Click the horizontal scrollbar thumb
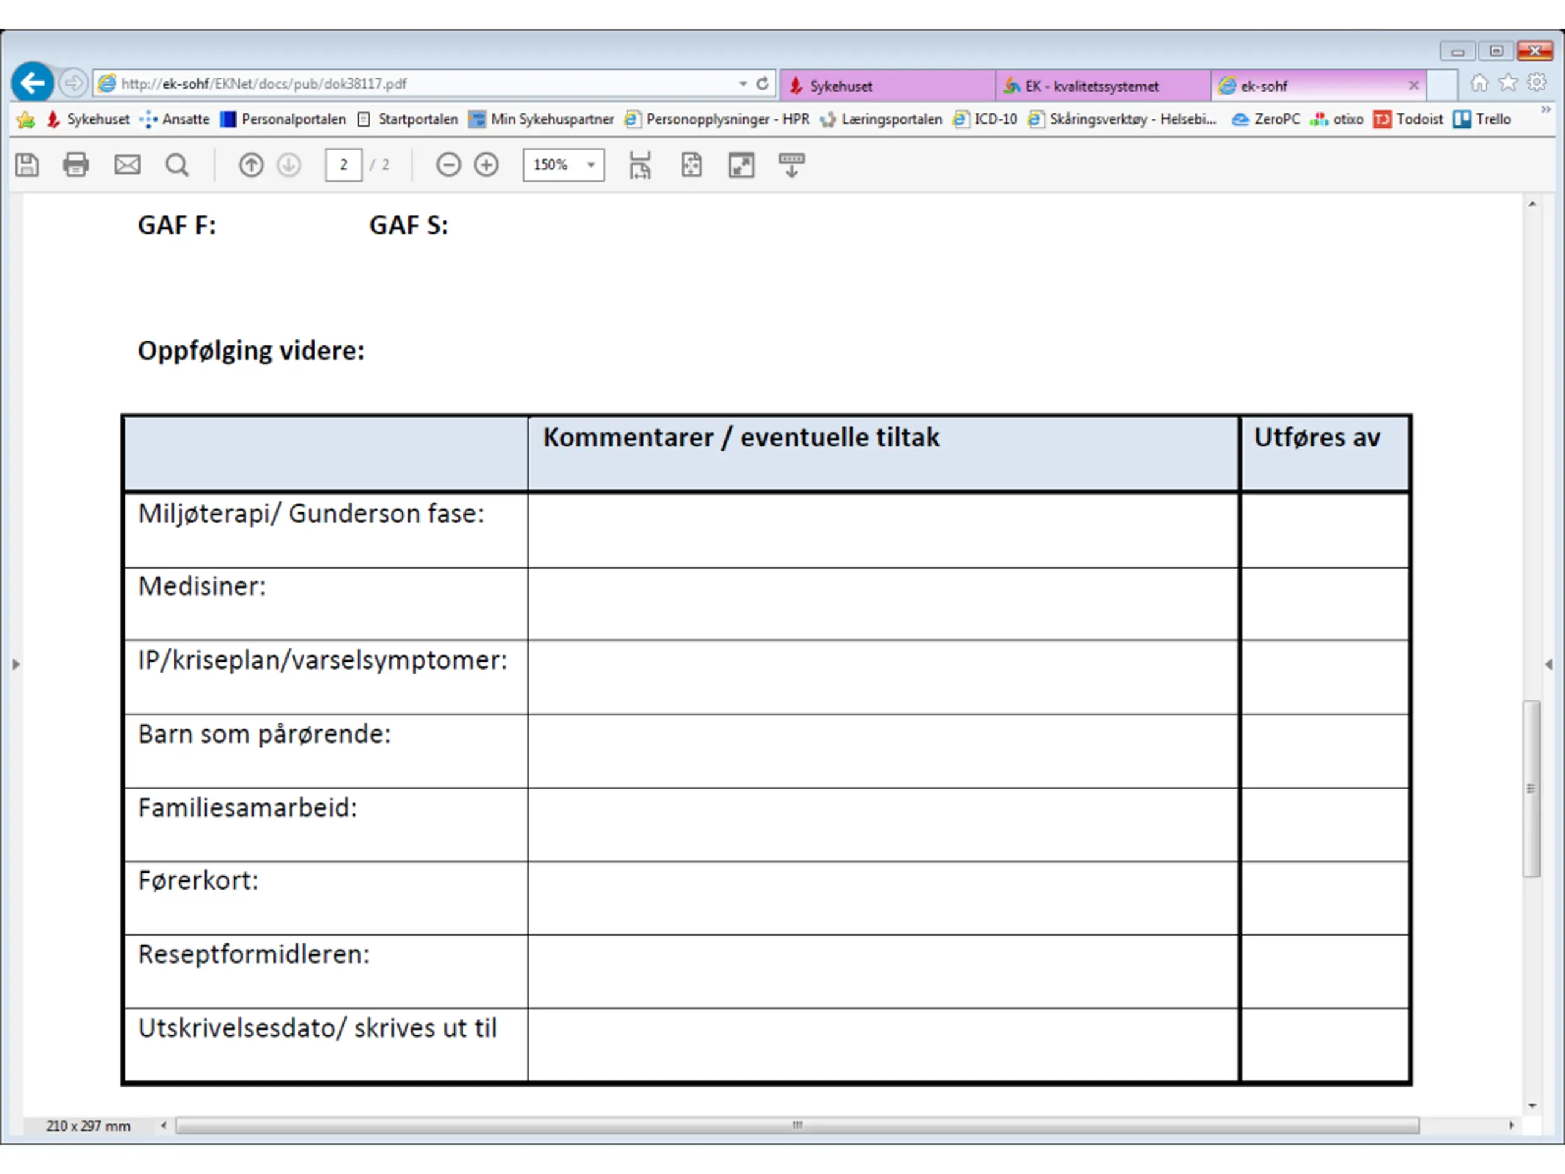This screenshot has width=1565, height=1174. [x=797, y=1125]
